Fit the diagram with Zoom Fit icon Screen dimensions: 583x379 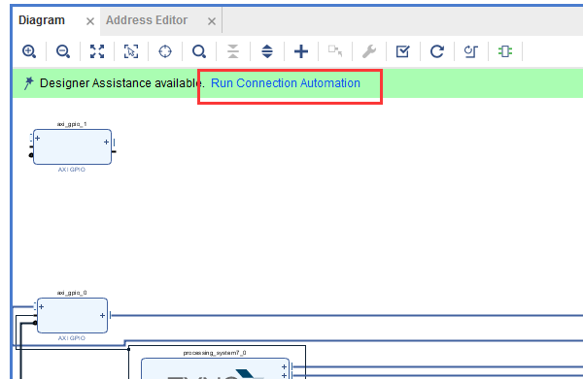coord(97,51)
